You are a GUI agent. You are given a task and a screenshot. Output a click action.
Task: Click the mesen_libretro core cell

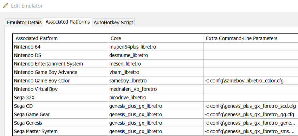156,64
